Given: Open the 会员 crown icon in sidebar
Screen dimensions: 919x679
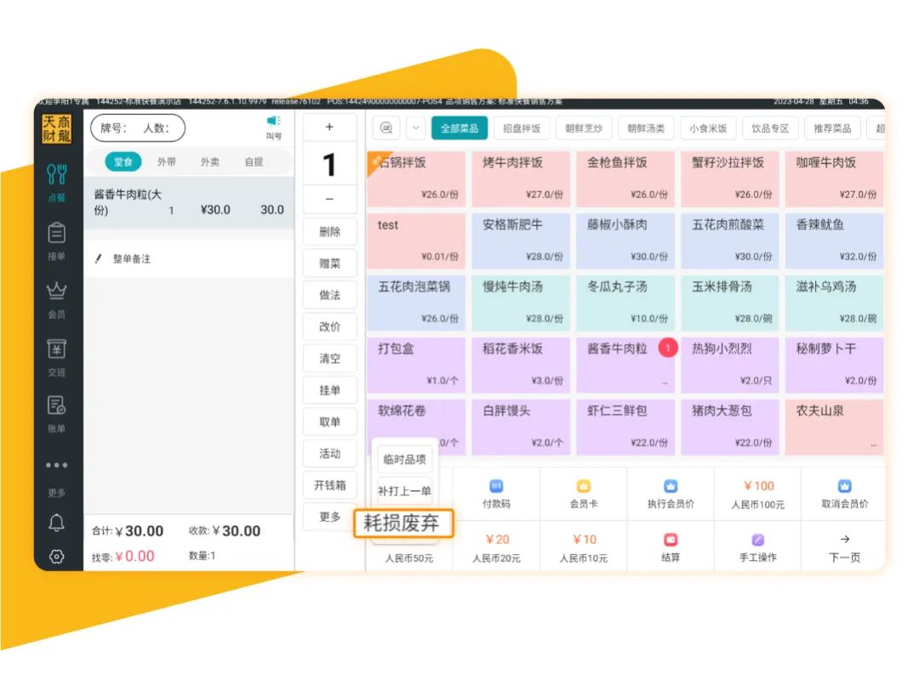Looking at the screenshot, I should tap(57, 298).
